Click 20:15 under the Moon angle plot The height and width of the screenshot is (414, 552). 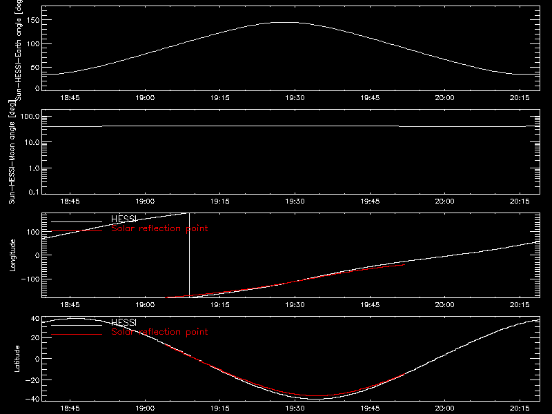click(x=520, y=201)
